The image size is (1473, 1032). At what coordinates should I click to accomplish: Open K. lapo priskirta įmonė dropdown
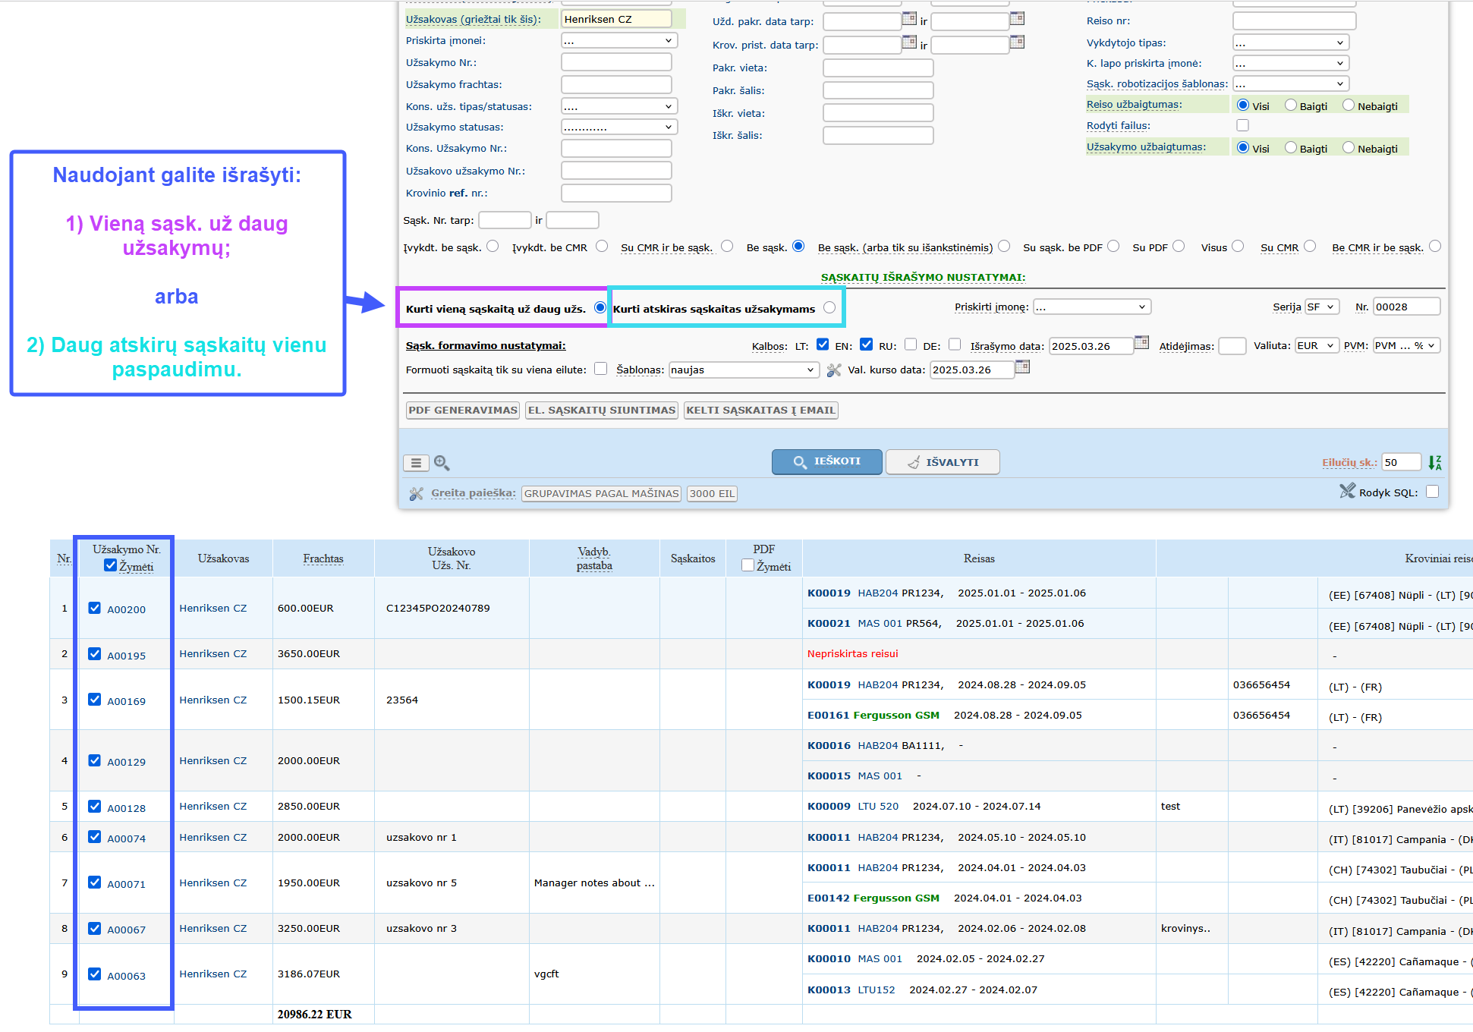[1290, 63]
